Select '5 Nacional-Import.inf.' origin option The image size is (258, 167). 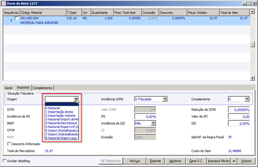tap(62, 127)
